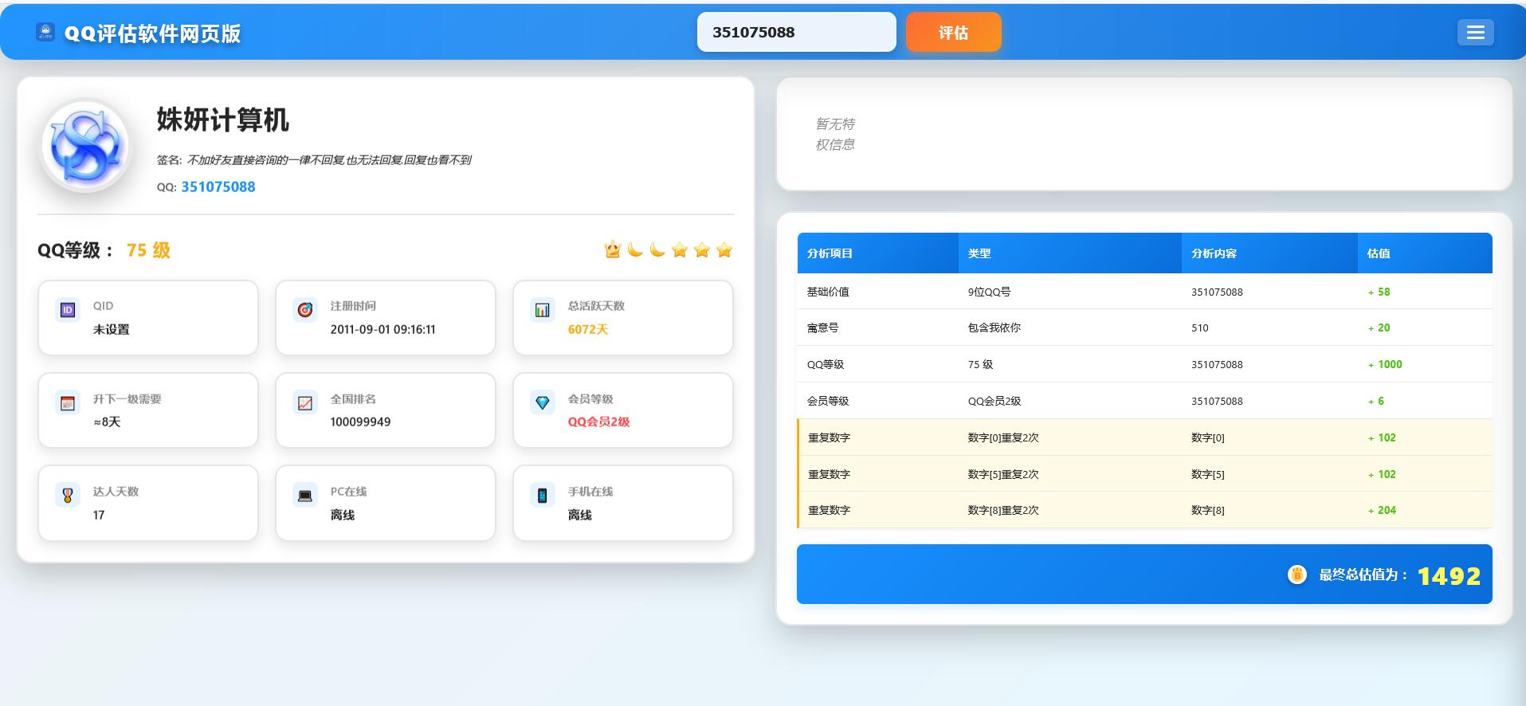
Task: Click the expert days medal icon
Action: (x=68, y=496)
